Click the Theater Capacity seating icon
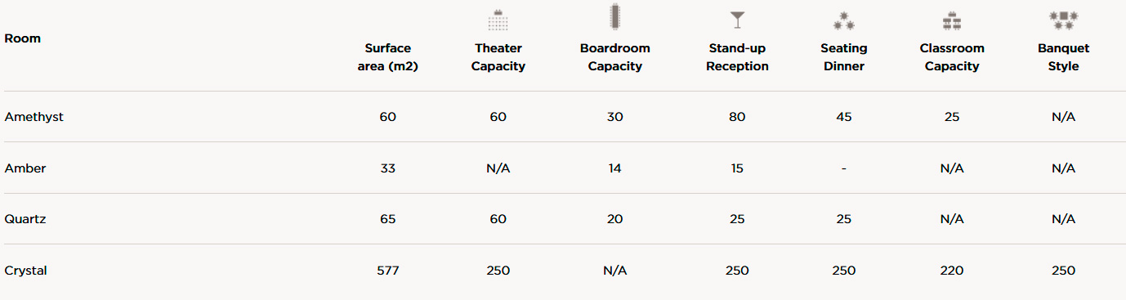 click(498, 20)
